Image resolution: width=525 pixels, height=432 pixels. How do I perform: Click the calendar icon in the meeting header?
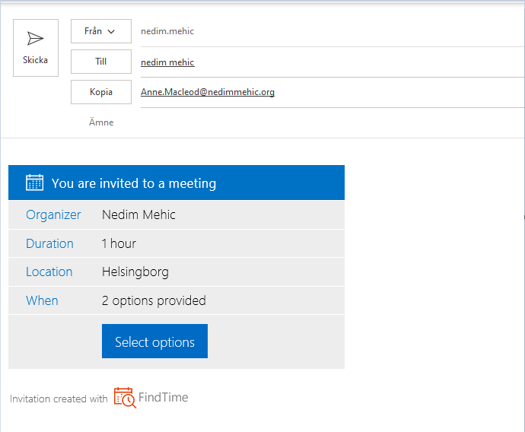click(x=34, y=183)
